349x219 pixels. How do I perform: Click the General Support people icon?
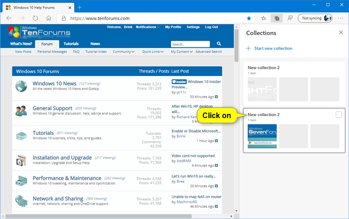(x=21, y=111)
